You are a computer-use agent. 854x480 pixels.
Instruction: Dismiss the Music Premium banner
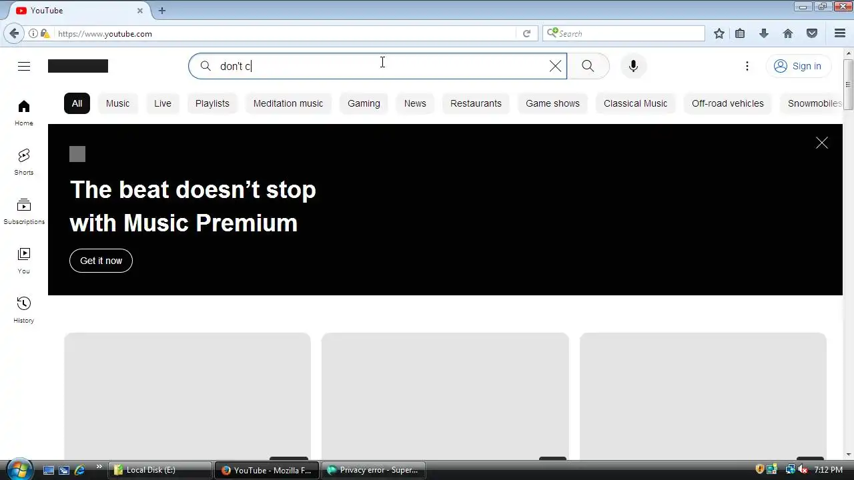coord(822,143)
